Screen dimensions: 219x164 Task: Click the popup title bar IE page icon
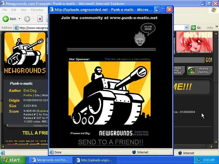coord(51,10)
